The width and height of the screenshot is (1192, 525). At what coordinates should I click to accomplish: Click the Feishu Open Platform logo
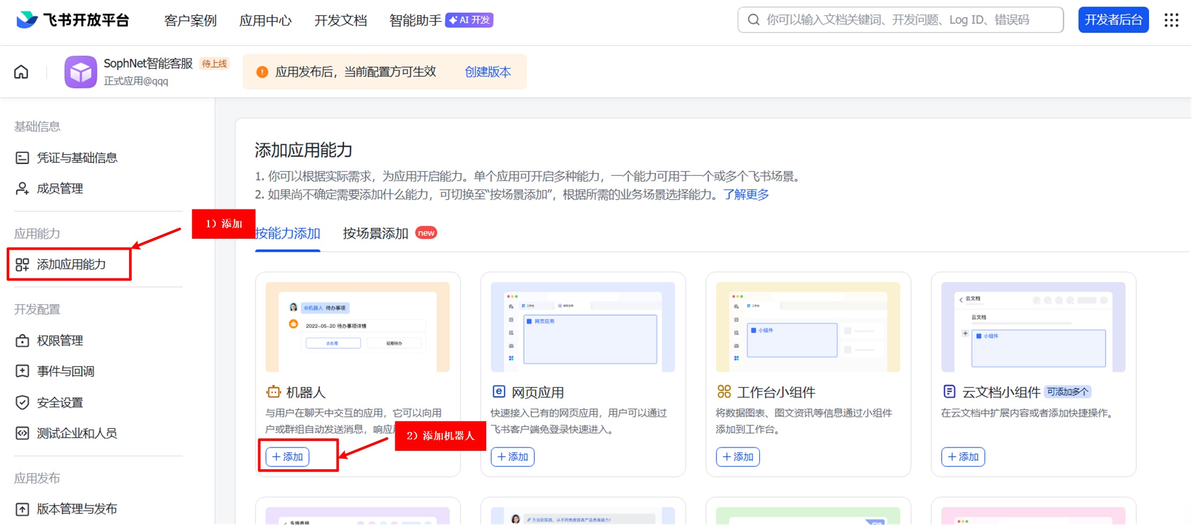(72, 20)
